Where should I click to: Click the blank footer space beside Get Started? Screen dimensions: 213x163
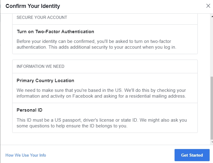(x=110, y=155)
